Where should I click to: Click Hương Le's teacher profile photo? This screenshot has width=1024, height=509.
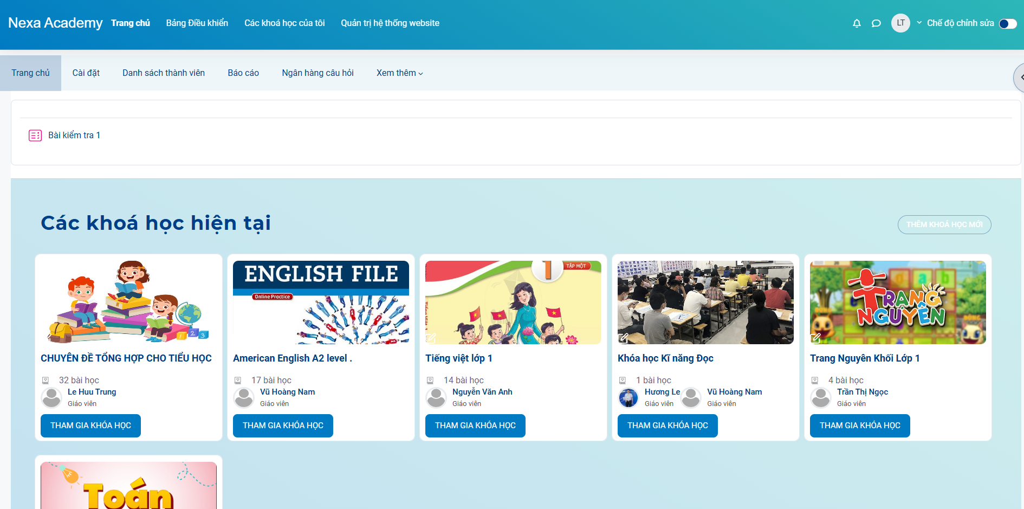coord(628,398)
